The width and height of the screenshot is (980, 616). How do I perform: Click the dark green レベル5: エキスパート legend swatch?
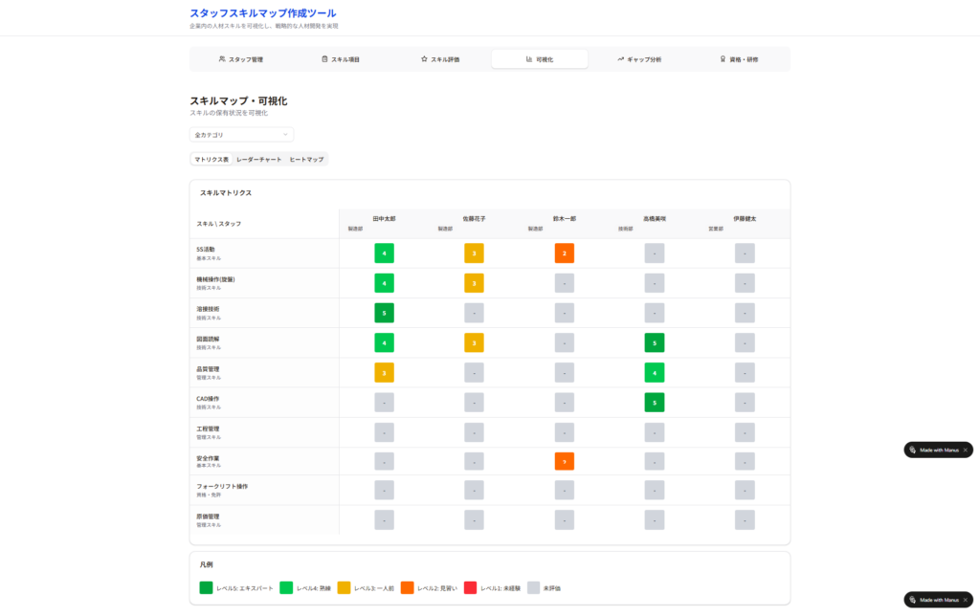click(206, 588)
